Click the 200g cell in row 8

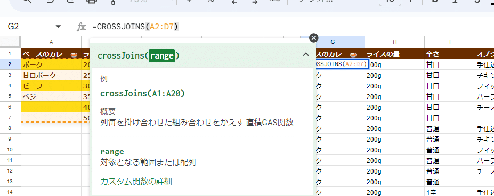[394, 128]
